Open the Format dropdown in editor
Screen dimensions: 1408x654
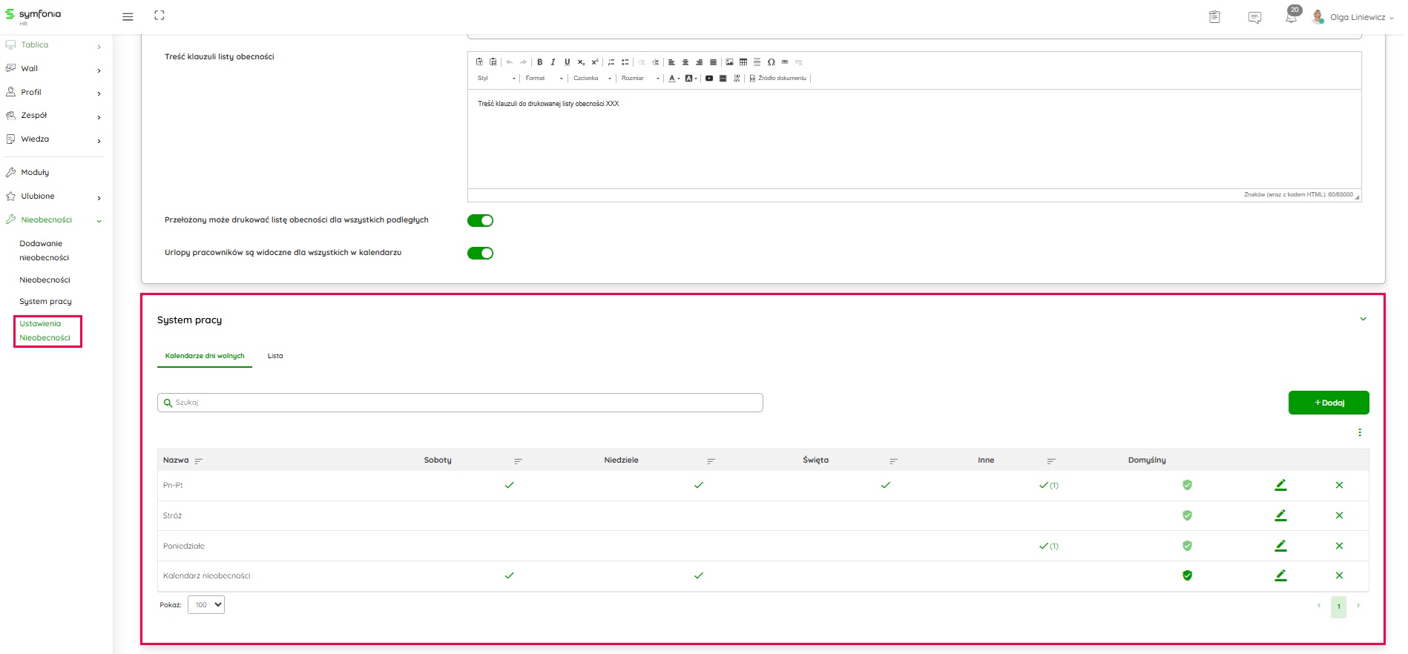click(545, 78)
